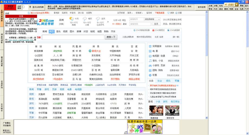Open the 请选择邮箱 combo box

[152, 19]
